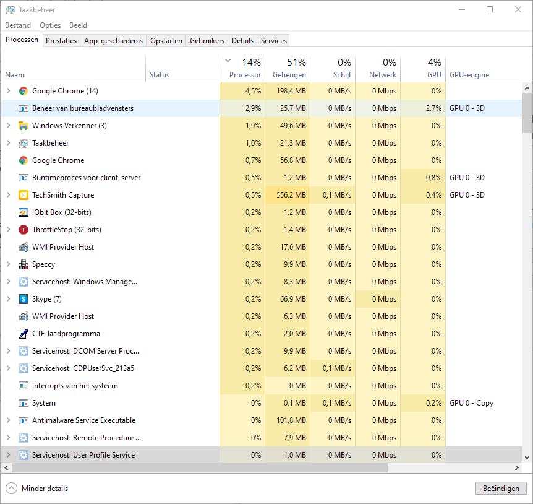Image resolution: width=533 pixels, height=504 pixels.
Task: Click the horizontal scrollbar thumb
Action: pyautogui.click(x=200, y=468)
